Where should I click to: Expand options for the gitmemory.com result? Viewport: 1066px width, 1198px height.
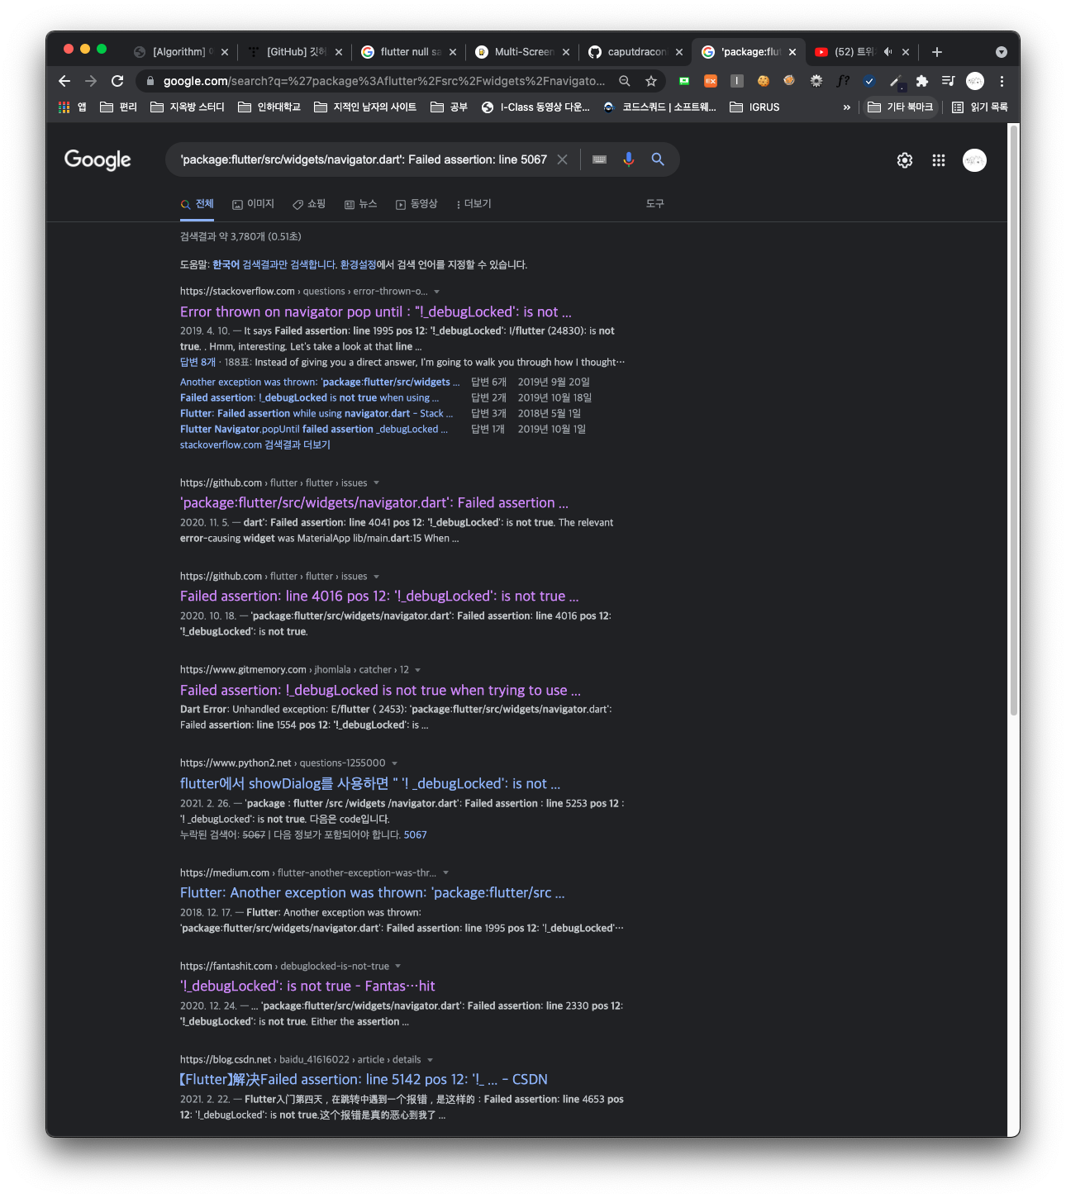(x=417, y=670)
